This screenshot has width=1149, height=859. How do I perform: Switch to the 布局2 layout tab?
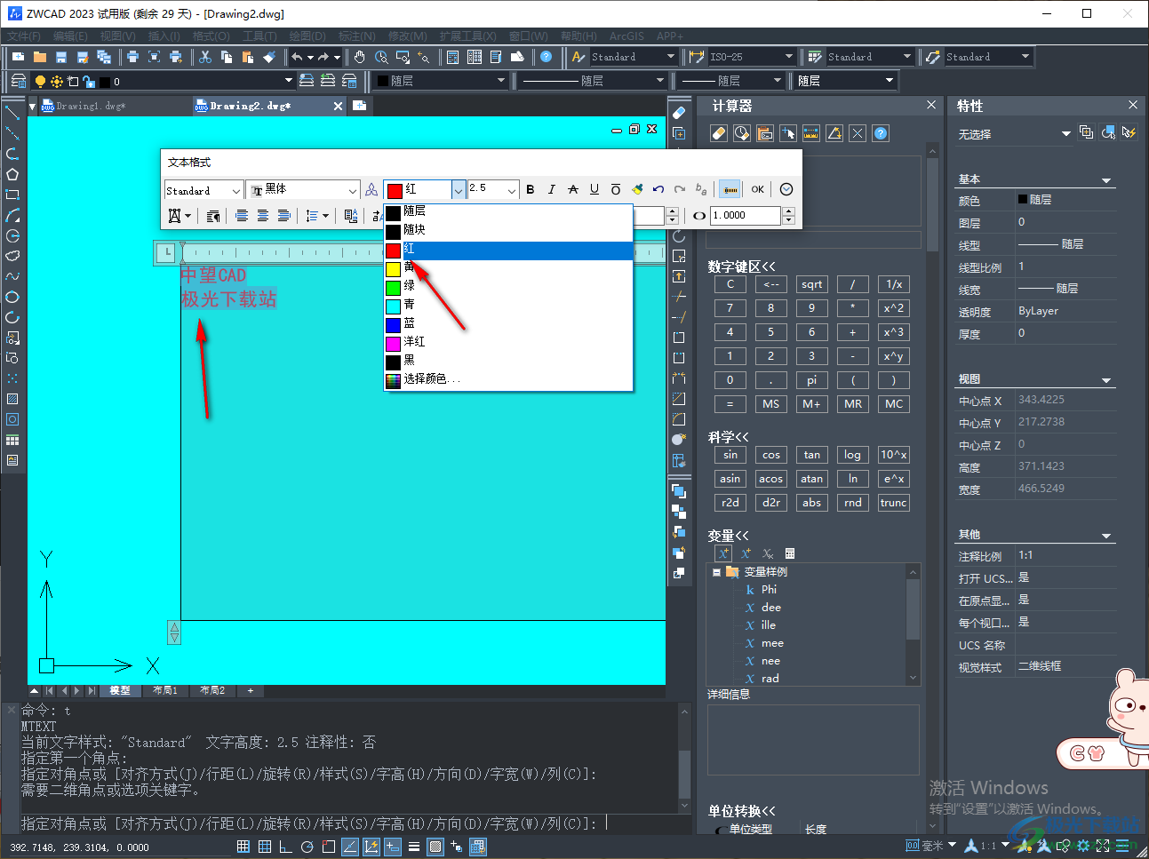(x=212, y=690)
